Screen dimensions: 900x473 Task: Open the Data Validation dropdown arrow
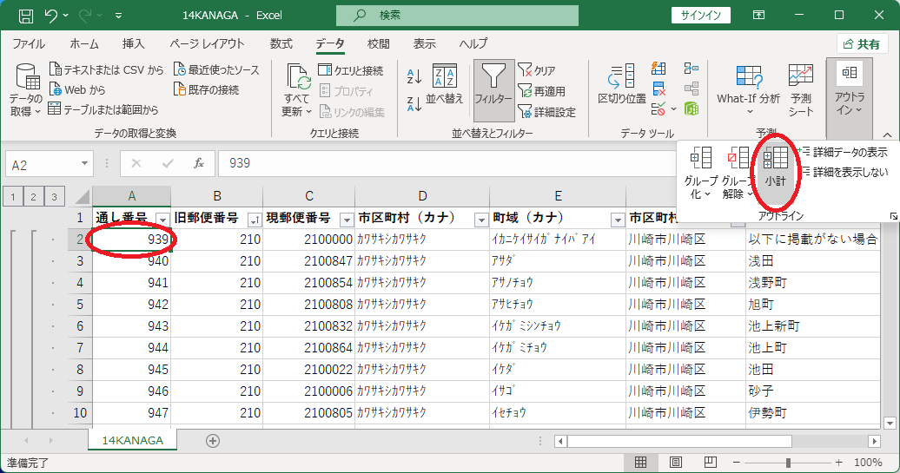tap(673, 108)
